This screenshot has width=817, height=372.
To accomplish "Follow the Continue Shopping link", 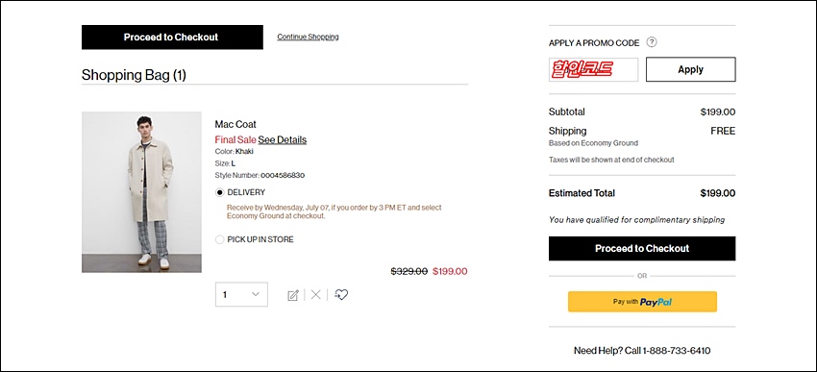I will coord(308,37).
